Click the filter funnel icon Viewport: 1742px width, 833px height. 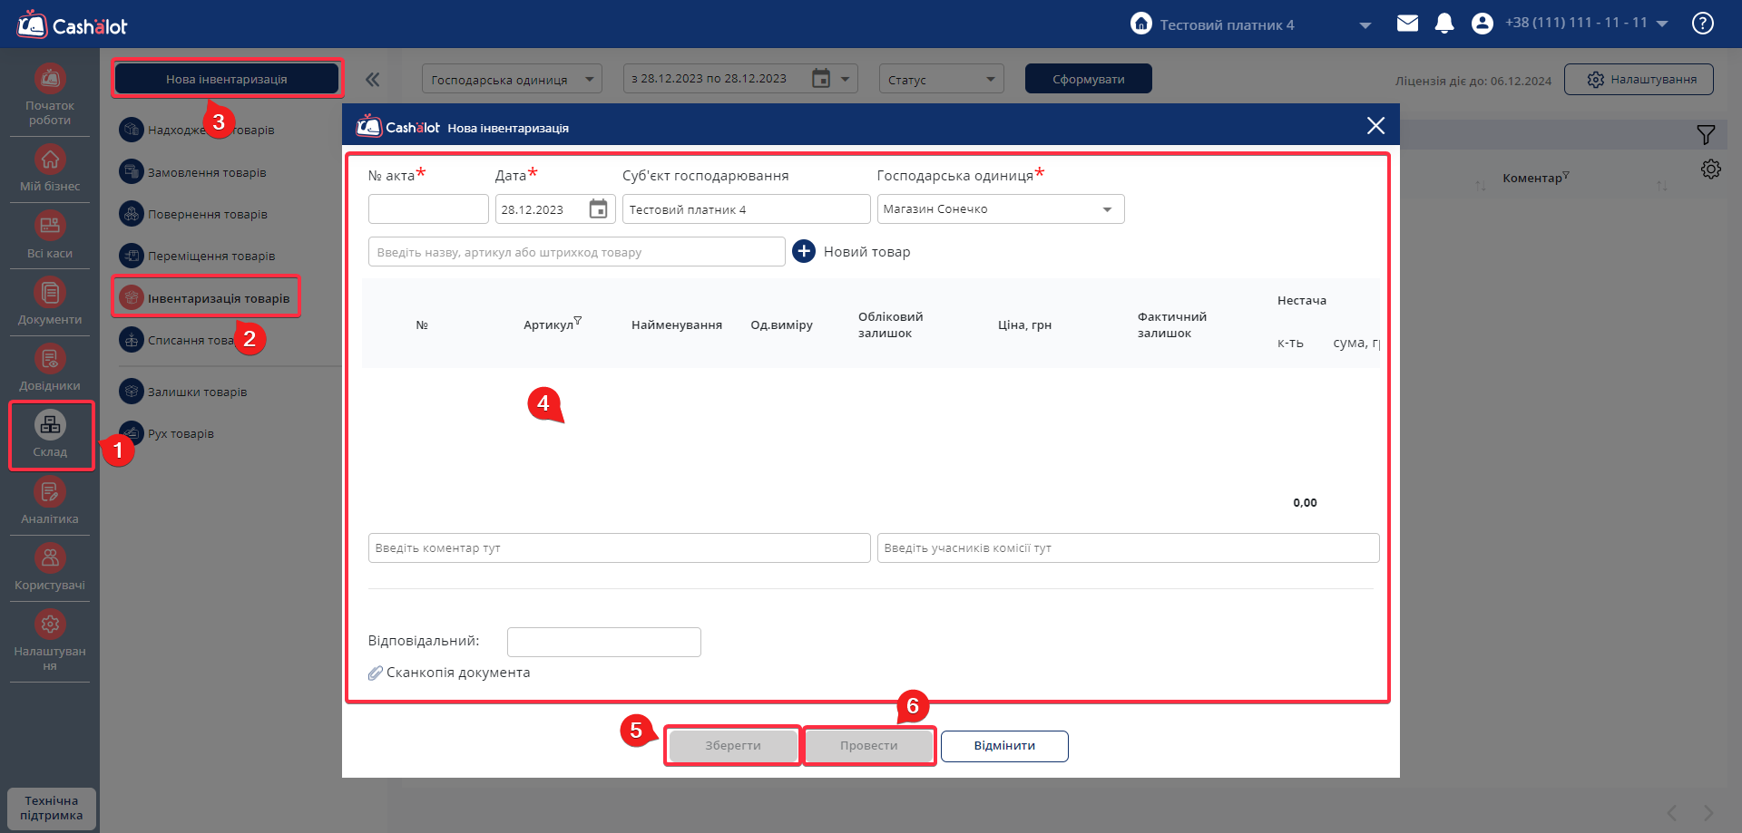click(x=1706, y=135)
